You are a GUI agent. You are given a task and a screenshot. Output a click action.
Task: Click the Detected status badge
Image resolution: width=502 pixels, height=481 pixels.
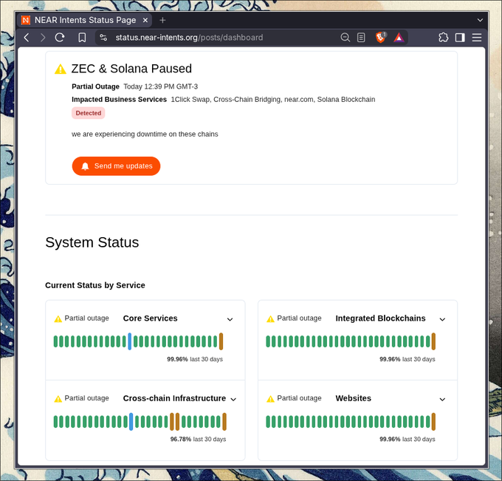(89, 113)
